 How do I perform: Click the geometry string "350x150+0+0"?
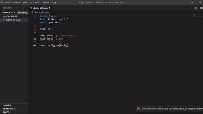[68, 35]
